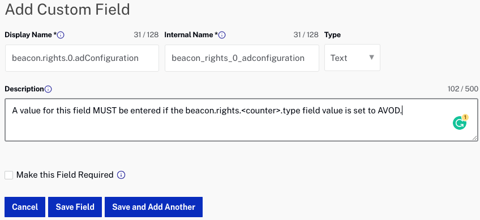Tick the Make this Field Required checkbox
The image size is (480, 220).
pyautogui.click(x=9, y=175)
